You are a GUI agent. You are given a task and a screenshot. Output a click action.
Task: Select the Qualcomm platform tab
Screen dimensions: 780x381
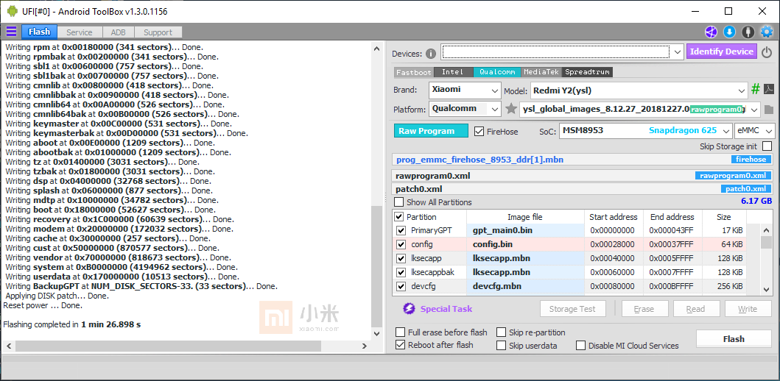click(497, 72)
